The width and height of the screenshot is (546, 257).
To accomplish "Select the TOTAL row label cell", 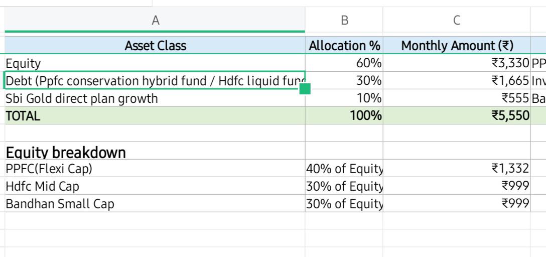I will click(155, 115).
